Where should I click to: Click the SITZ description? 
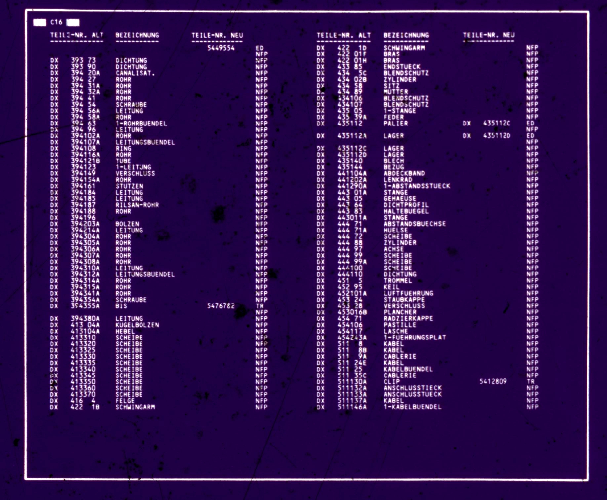pos(391,86)
